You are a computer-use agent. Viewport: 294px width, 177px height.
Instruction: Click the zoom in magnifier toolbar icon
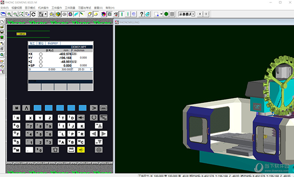tap(9, 14)
